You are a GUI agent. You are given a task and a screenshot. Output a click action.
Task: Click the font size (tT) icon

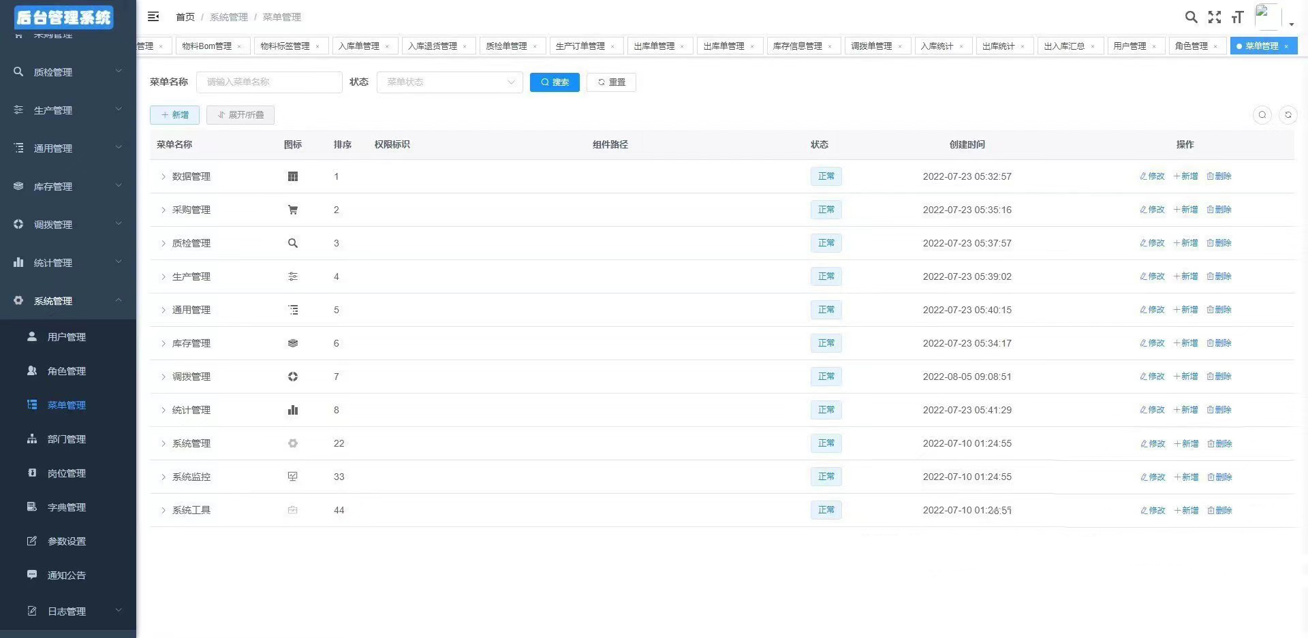point(1238,17)
